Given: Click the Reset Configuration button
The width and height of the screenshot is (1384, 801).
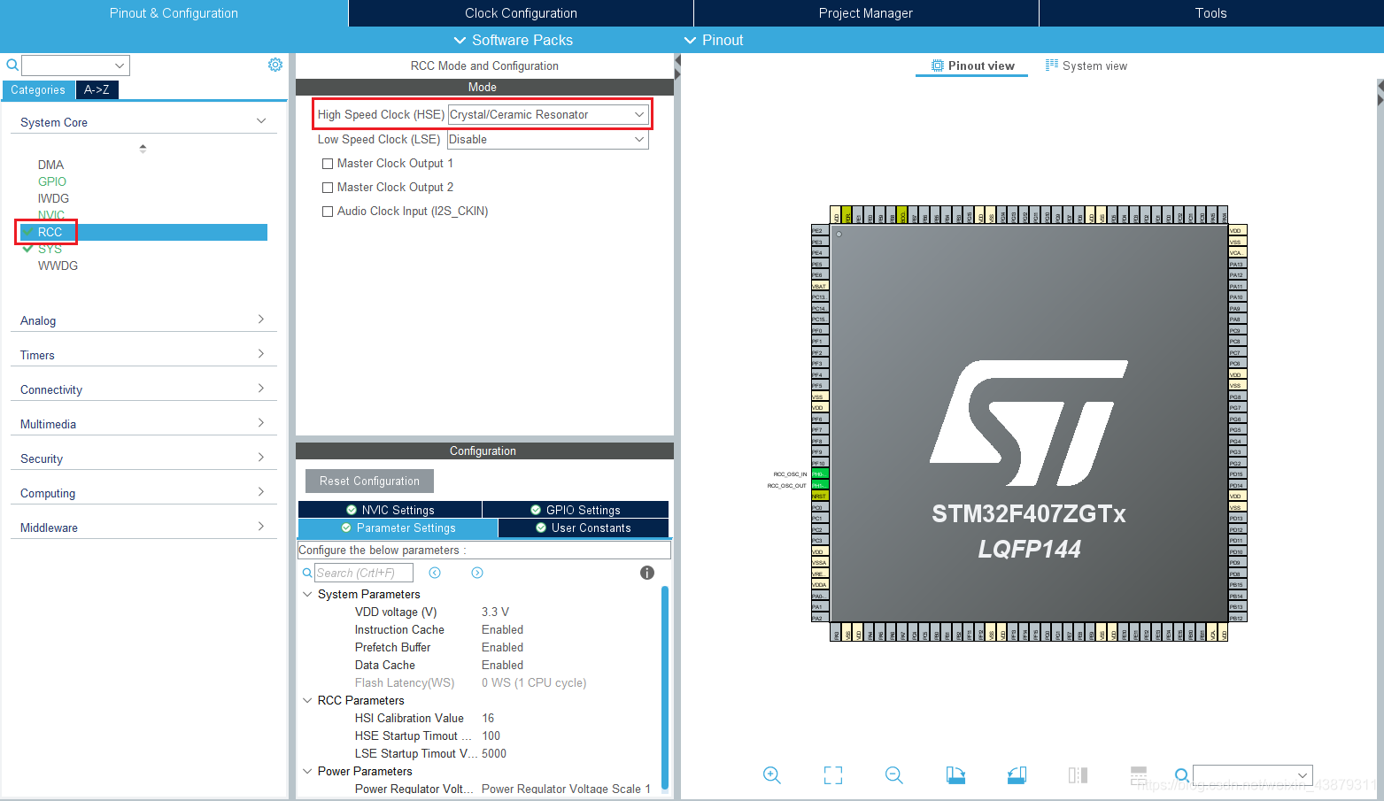Looking at the screenshot, I should tap(369, 481).
